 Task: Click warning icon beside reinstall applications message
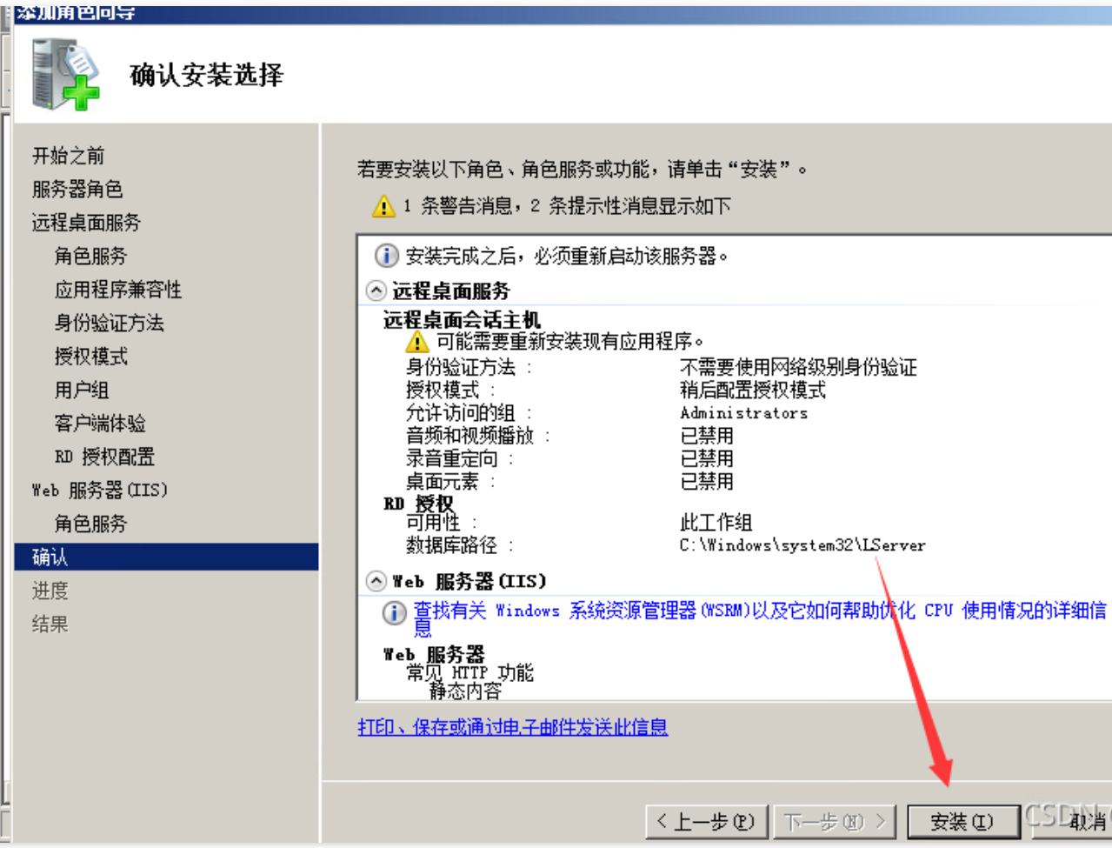coord(417,342)
